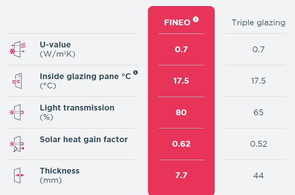
Task: Click the Thickness row label
Action: point(60,171)
